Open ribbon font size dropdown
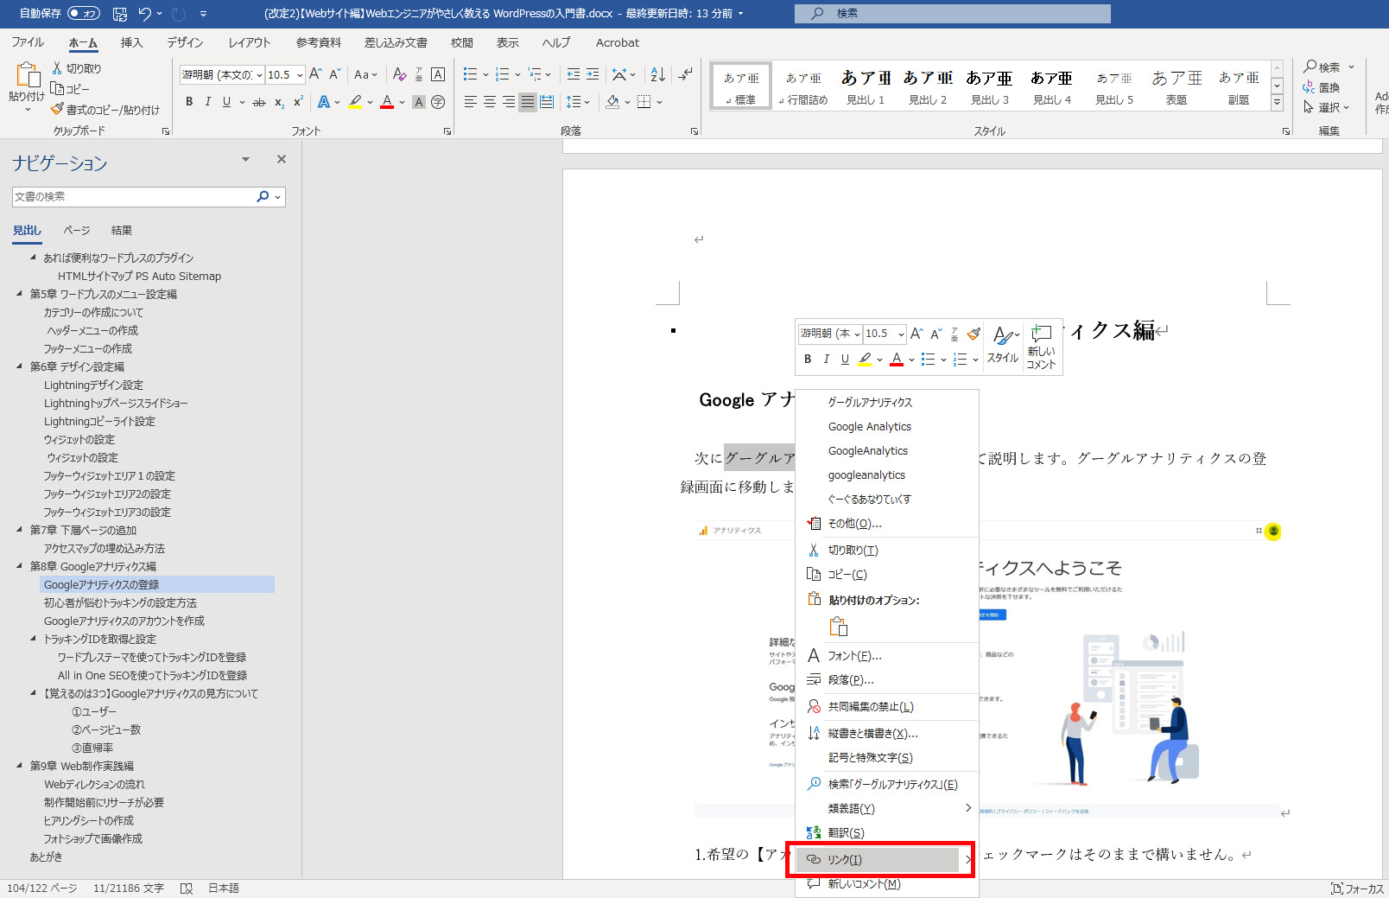Image resolution: width=1389 pixels, height=898 pixels. tap(300, 75)
